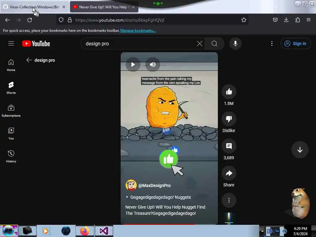Image resolution: width=316 pixels, height=237 pixels.
Task: Start voice search with the microphone
Action: [235, 44]
